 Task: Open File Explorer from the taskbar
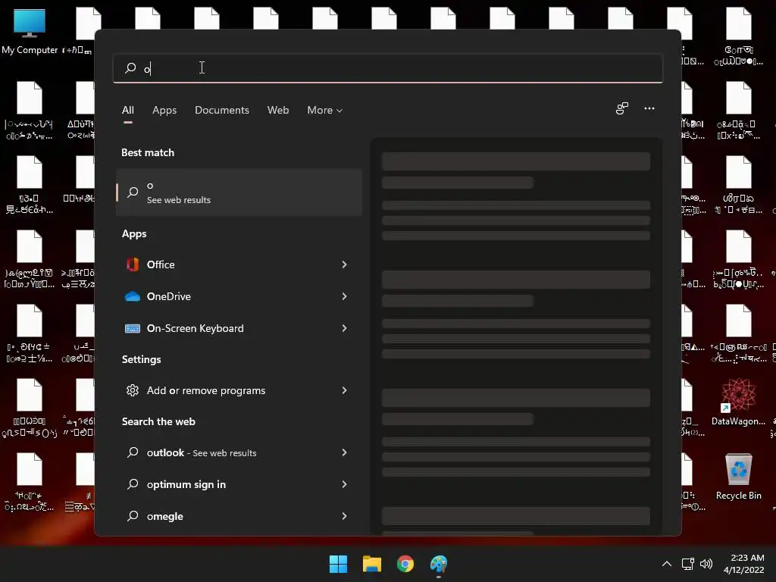pyautogui.click(x=372, y=564)
